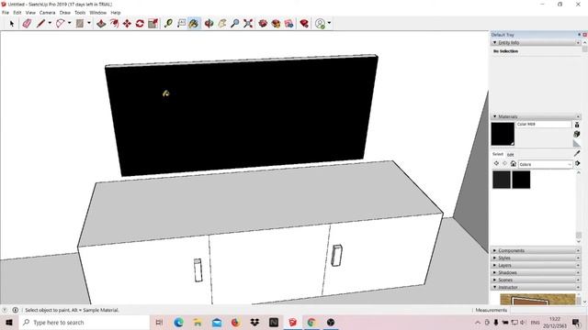This screenshot has height=330, width=588.
Task: Activate the Orbit camera tool
Action: click(209, 24)
